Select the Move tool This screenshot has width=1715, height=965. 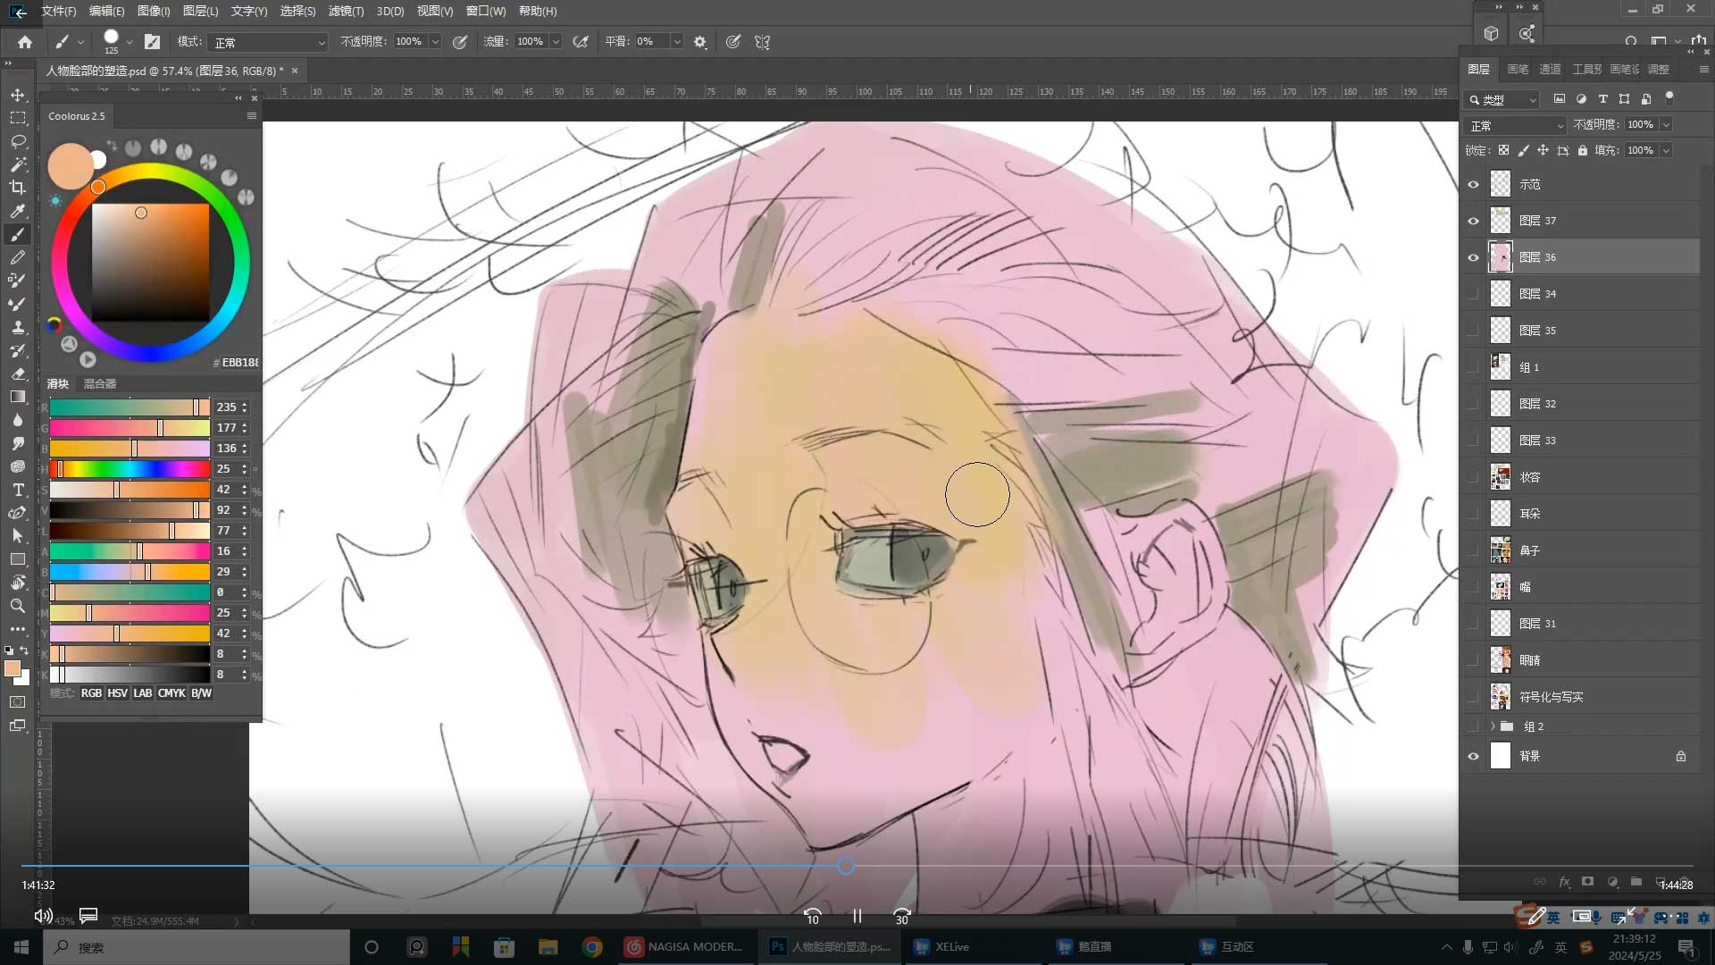pos(18,96)
